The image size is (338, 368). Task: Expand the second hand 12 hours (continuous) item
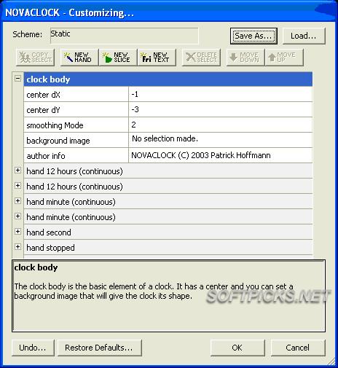click(17, 186)
